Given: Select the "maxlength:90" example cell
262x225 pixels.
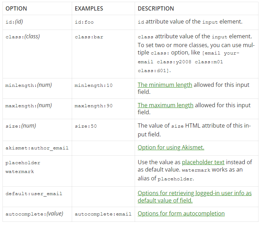Looking at the screenshot, I should (94, 105).
